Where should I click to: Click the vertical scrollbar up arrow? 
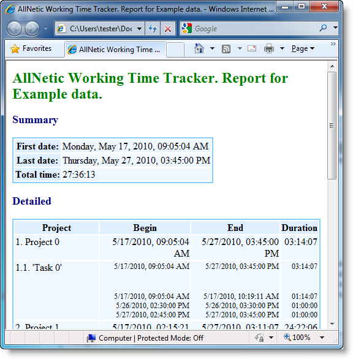[332, 66]
